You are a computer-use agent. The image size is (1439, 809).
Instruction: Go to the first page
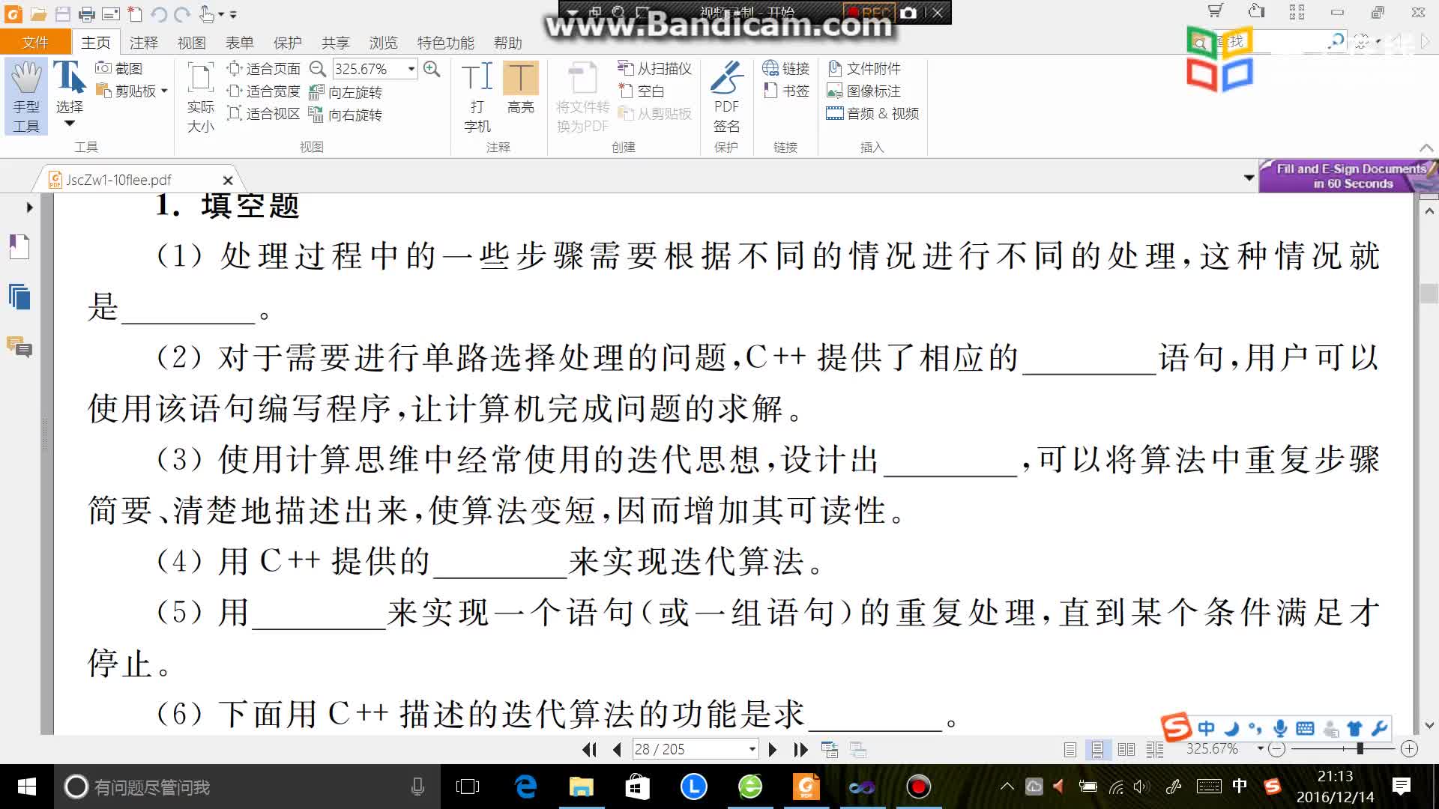[590, 749]
